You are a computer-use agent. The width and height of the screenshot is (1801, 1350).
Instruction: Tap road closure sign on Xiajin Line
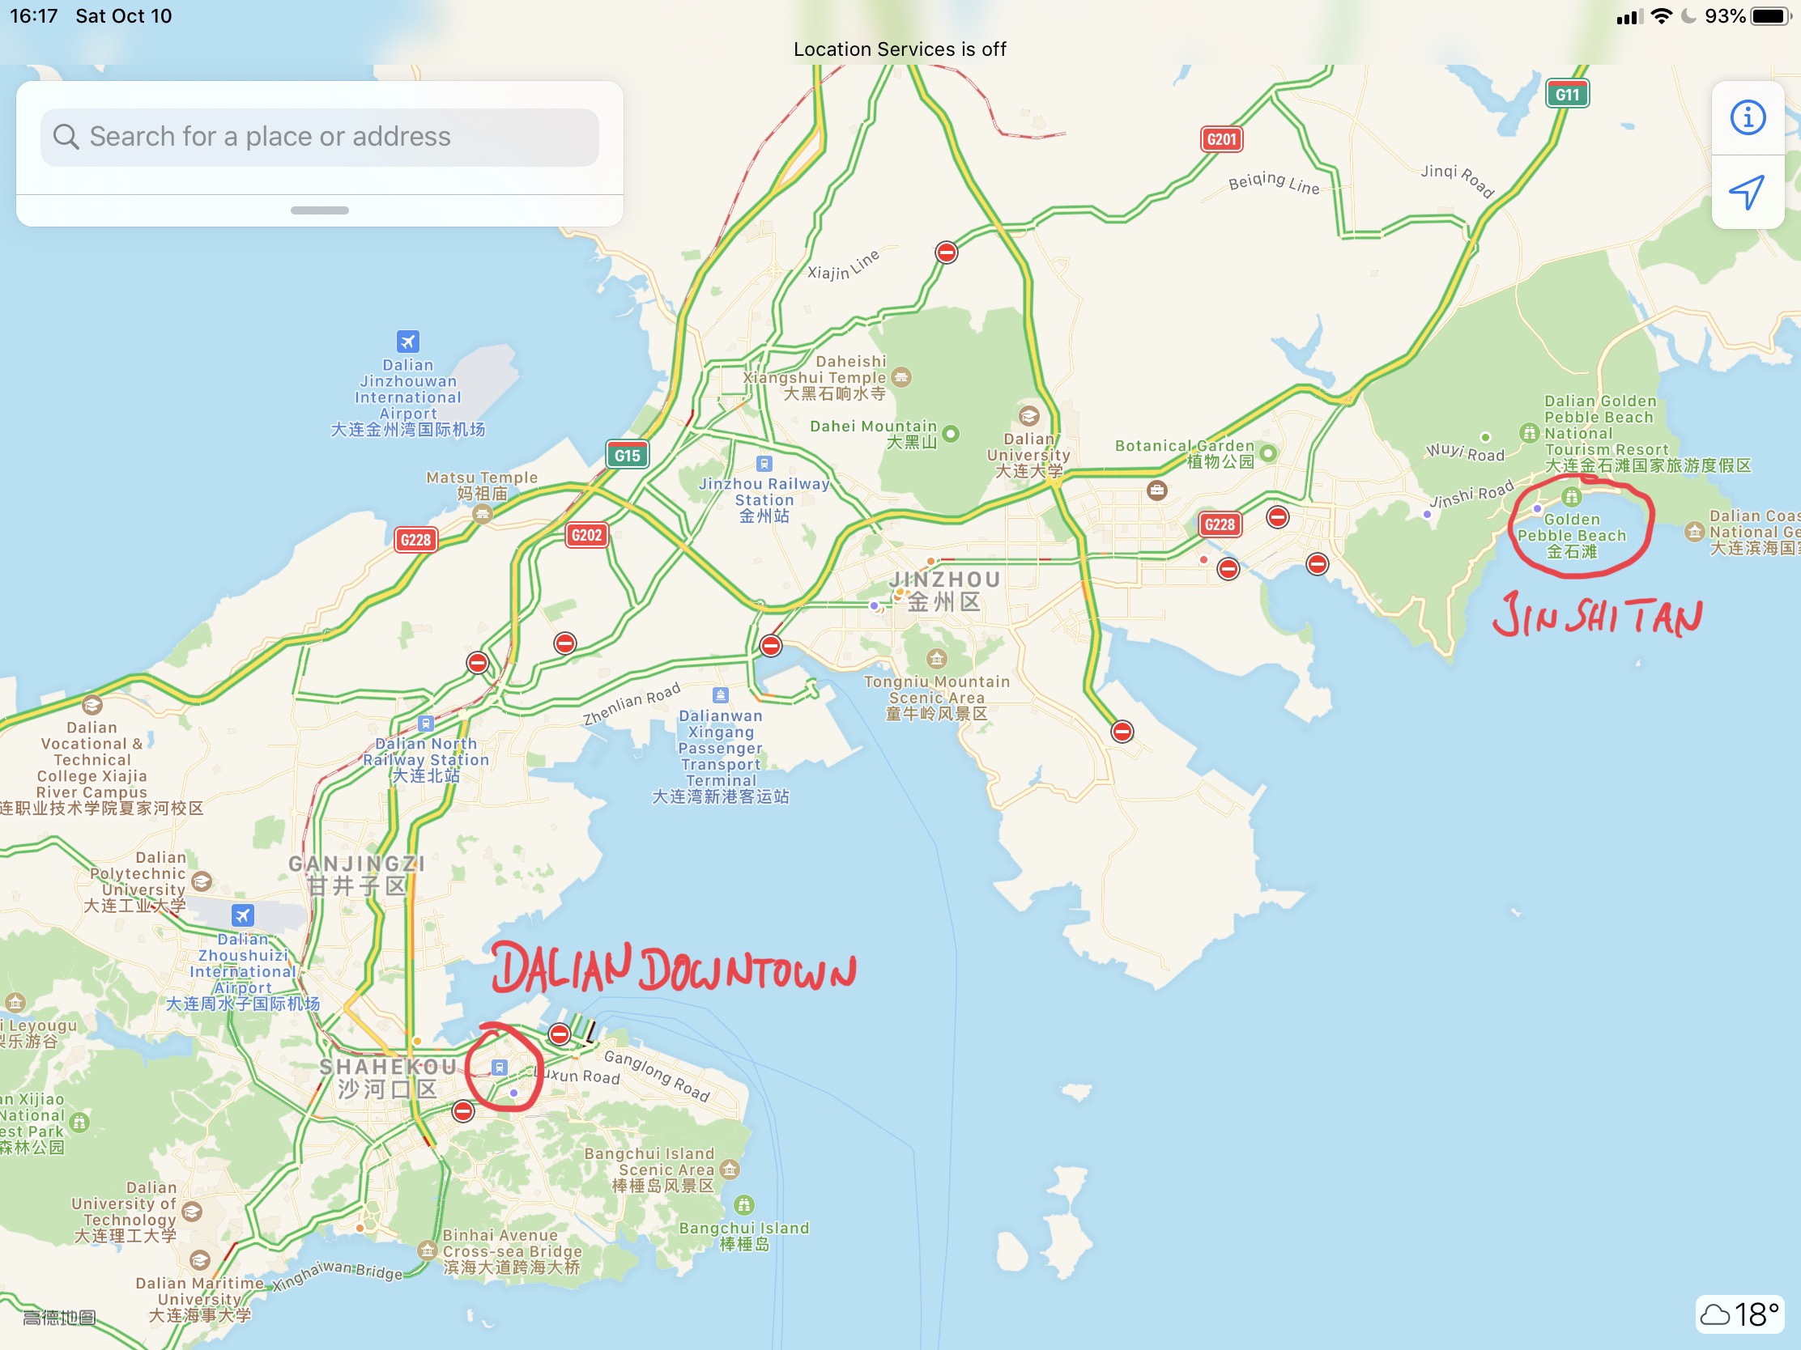click(946, 253)
